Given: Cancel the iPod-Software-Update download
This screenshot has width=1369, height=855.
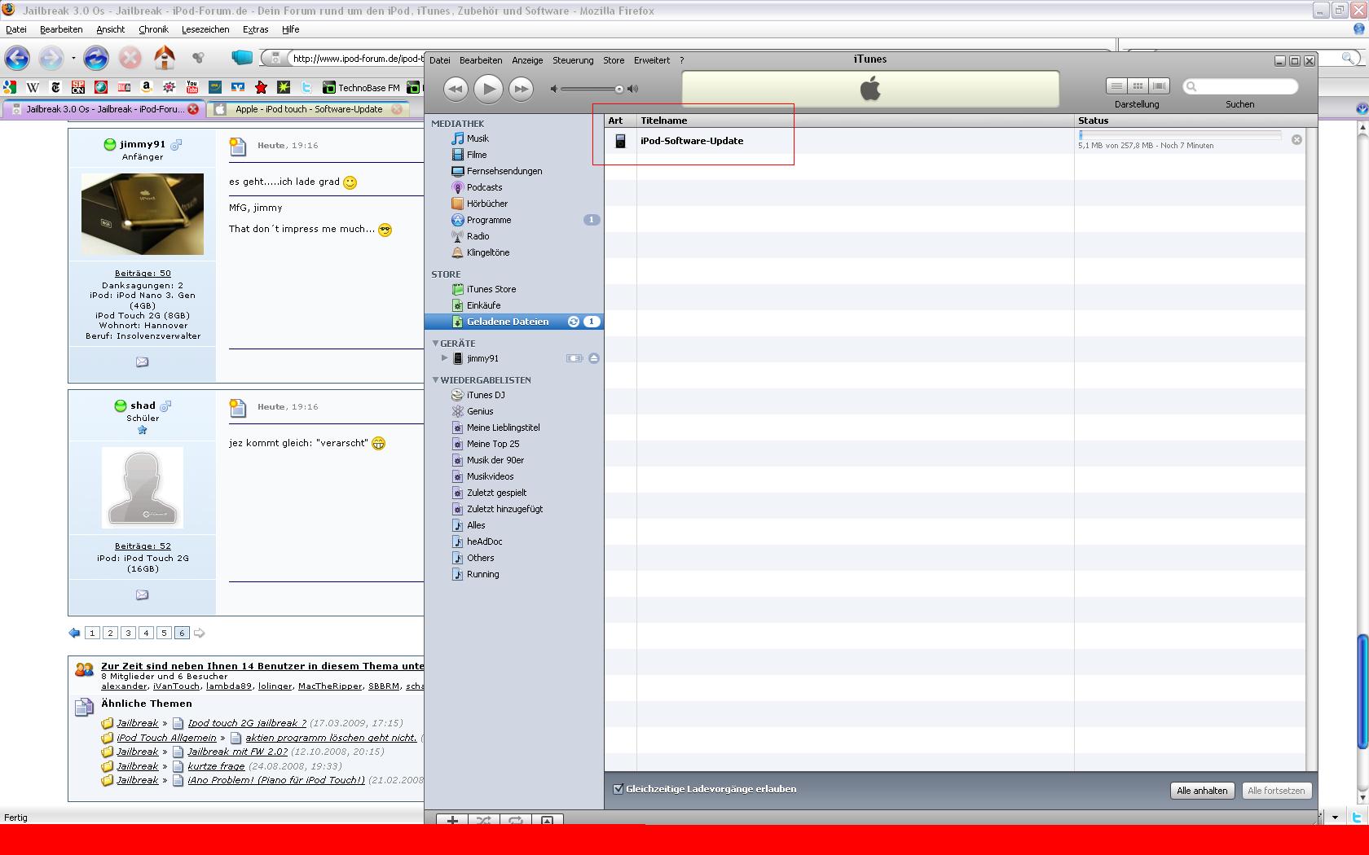Looking at the screenshot, I should (x=1296, y=140).
